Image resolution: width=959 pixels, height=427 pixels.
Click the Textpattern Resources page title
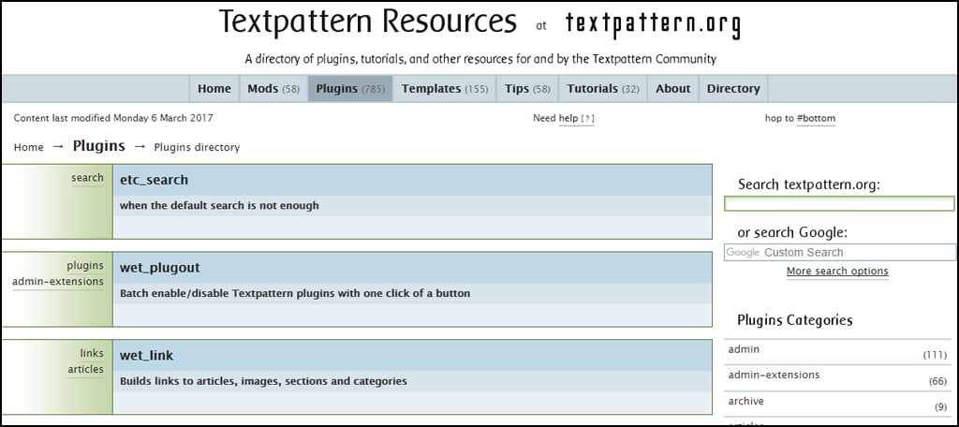pyautogui.click(x=367, y=22)
